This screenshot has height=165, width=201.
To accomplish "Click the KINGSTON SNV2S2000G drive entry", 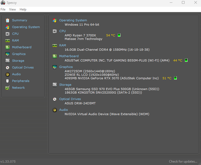I will pyautogui.click(x=103, y=93).
